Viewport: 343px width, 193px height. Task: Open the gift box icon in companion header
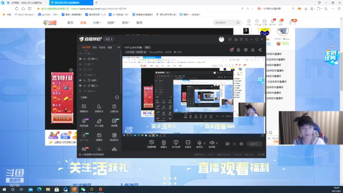point(232,50)
